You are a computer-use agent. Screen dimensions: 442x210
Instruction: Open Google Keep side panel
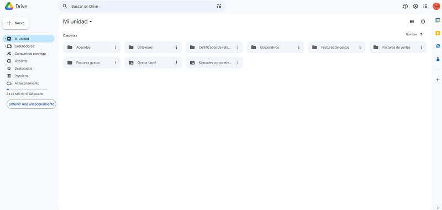tap(438, 33)
